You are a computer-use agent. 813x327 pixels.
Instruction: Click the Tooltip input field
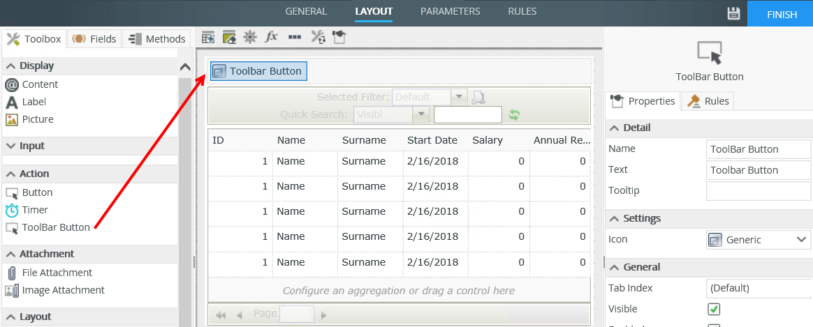[759, 190]
